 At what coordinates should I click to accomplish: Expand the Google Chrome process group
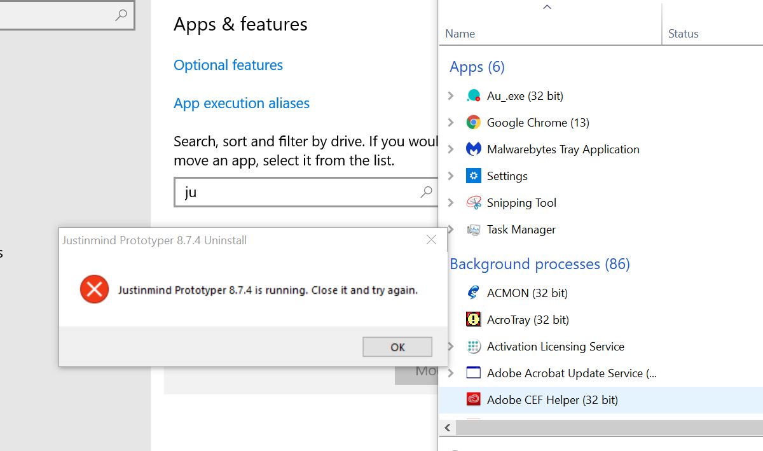pos(451,123)
